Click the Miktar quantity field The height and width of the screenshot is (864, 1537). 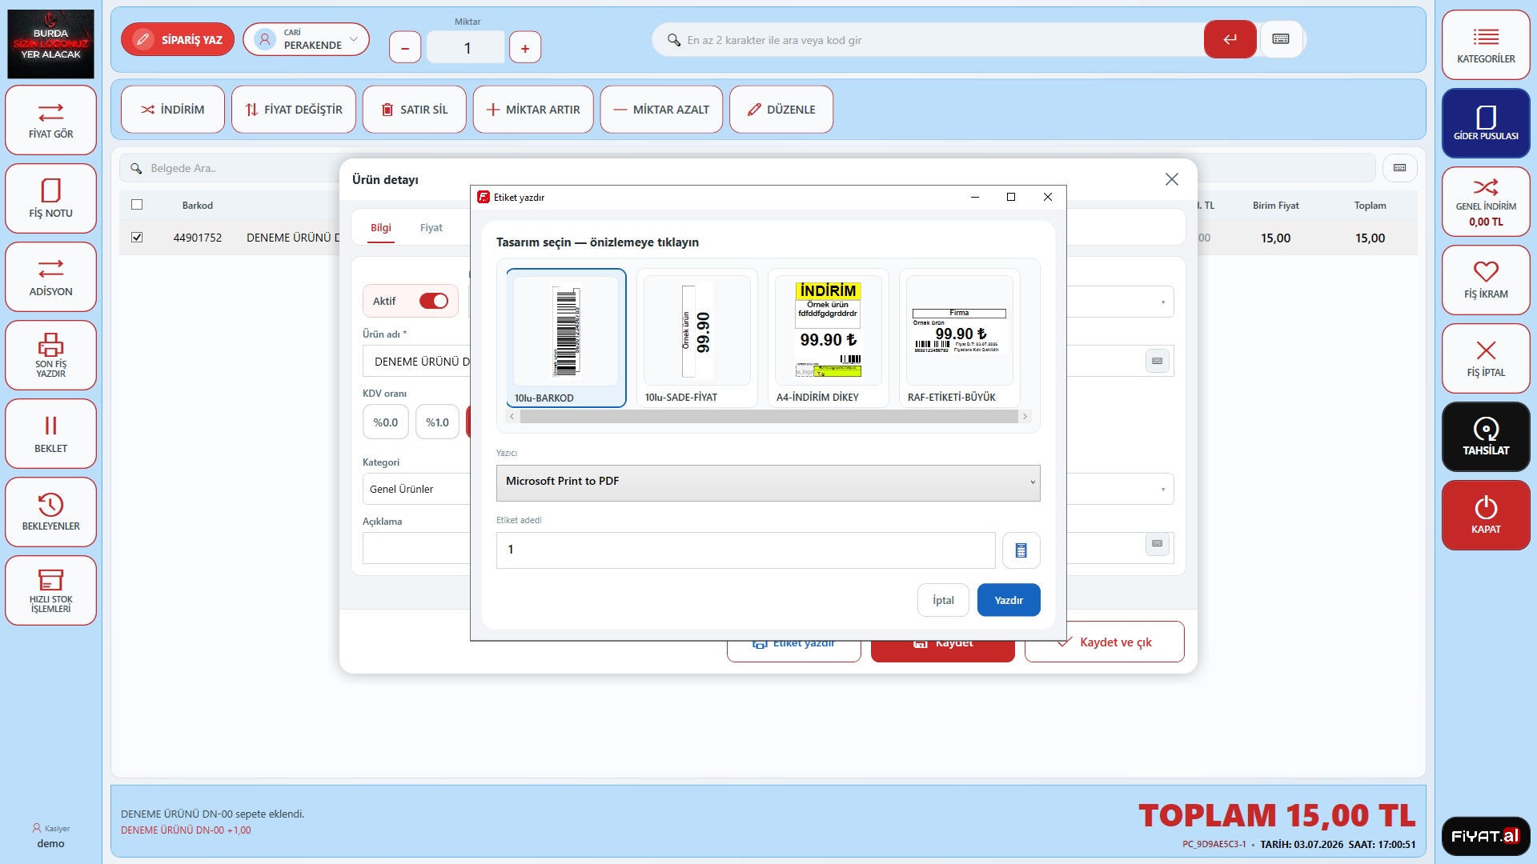coord(467,48)
